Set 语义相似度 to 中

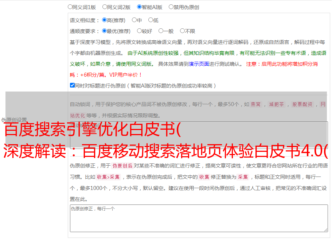[x=134, y=20]
